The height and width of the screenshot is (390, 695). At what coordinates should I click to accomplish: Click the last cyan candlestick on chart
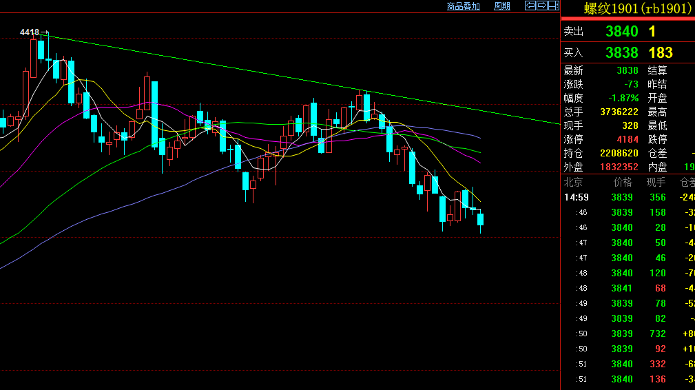click(481, 219)
